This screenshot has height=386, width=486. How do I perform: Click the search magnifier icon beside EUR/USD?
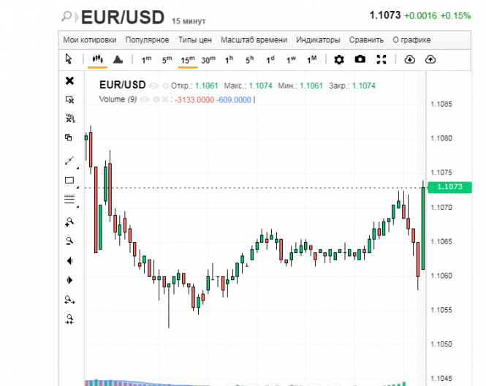coord(67,16)
